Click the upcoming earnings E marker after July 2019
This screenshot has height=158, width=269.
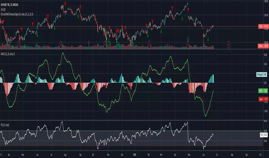229,45
